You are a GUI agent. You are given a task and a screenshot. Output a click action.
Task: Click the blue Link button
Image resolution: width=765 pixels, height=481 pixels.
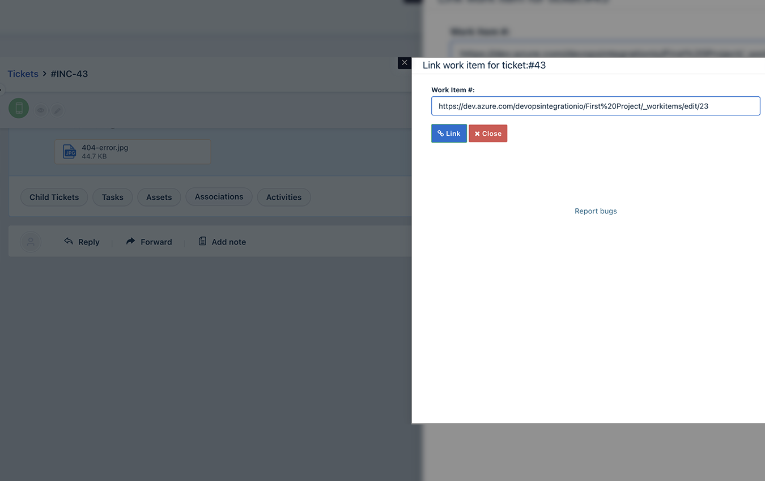pyautogui.click(x=449, y=134)
